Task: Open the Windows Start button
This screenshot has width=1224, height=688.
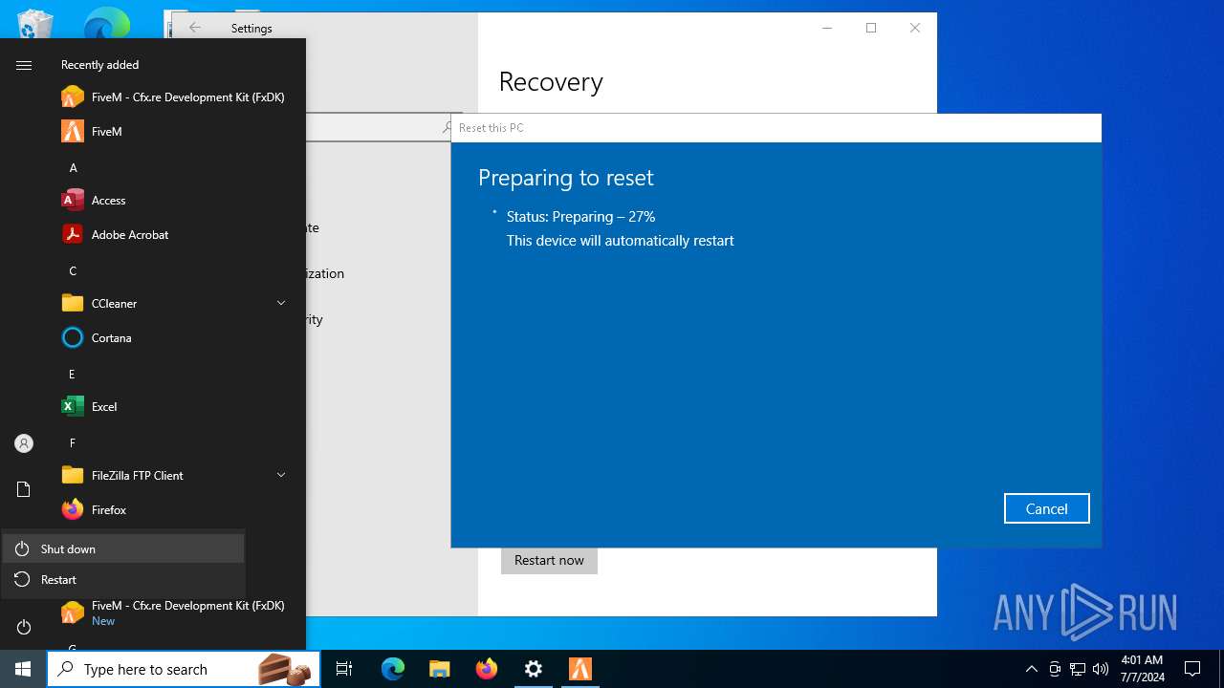Action: pos(23,669)
